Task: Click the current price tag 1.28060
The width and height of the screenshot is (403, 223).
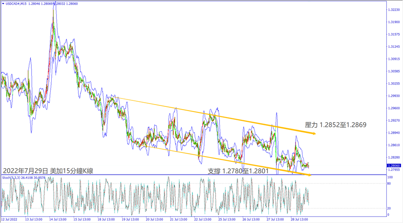Action: 394,165
